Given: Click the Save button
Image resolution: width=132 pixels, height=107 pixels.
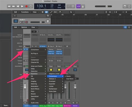Looking at the screenshot, I should point(6,105).
